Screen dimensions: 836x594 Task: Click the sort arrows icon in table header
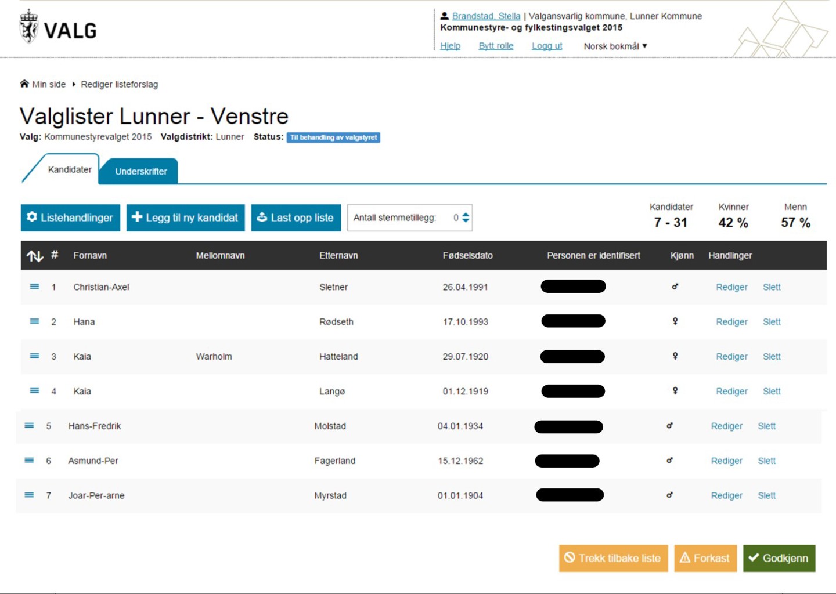[35, 256]
